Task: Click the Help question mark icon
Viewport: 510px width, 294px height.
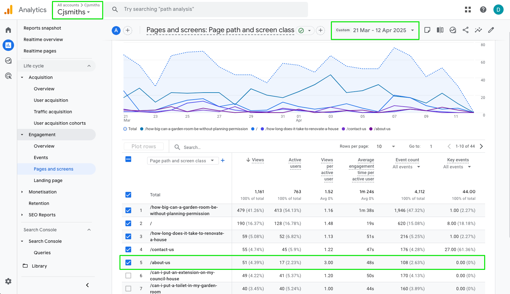Action: 483,10
